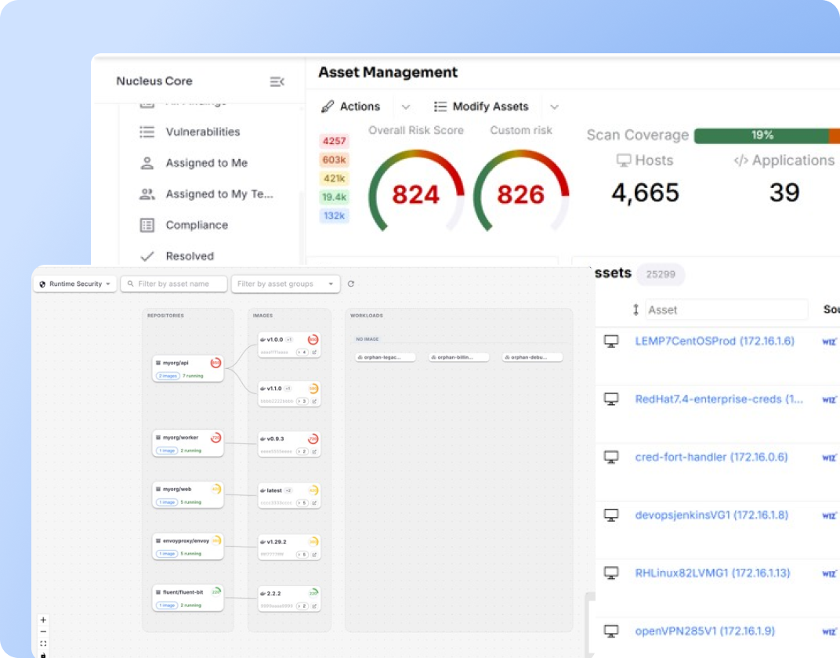Click the Custom risk gauge 826

[x=521, y=192]
